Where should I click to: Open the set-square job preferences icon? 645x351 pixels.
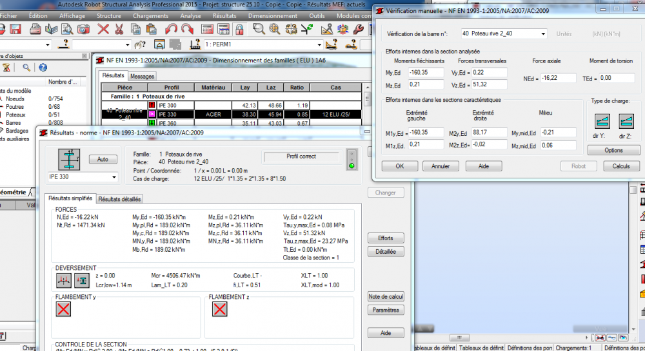(326, 29)
